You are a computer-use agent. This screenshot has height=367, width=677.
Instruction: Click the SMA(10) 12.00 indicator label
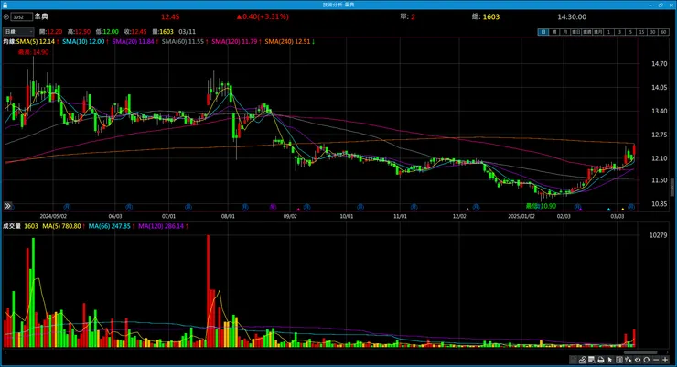pyautogui.click(x=83, y=41)
